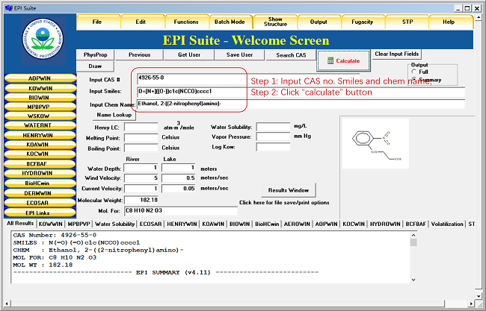Click the Previous button
This screenshot has height=311, width=486.
click(x=140, y=54)
